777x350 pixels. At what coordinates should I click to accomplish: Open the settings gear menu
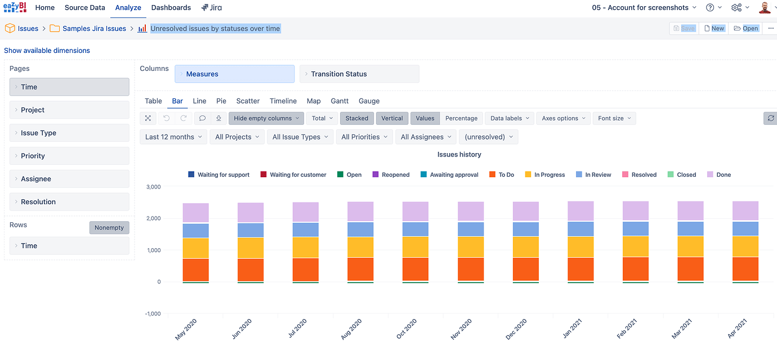736,7
